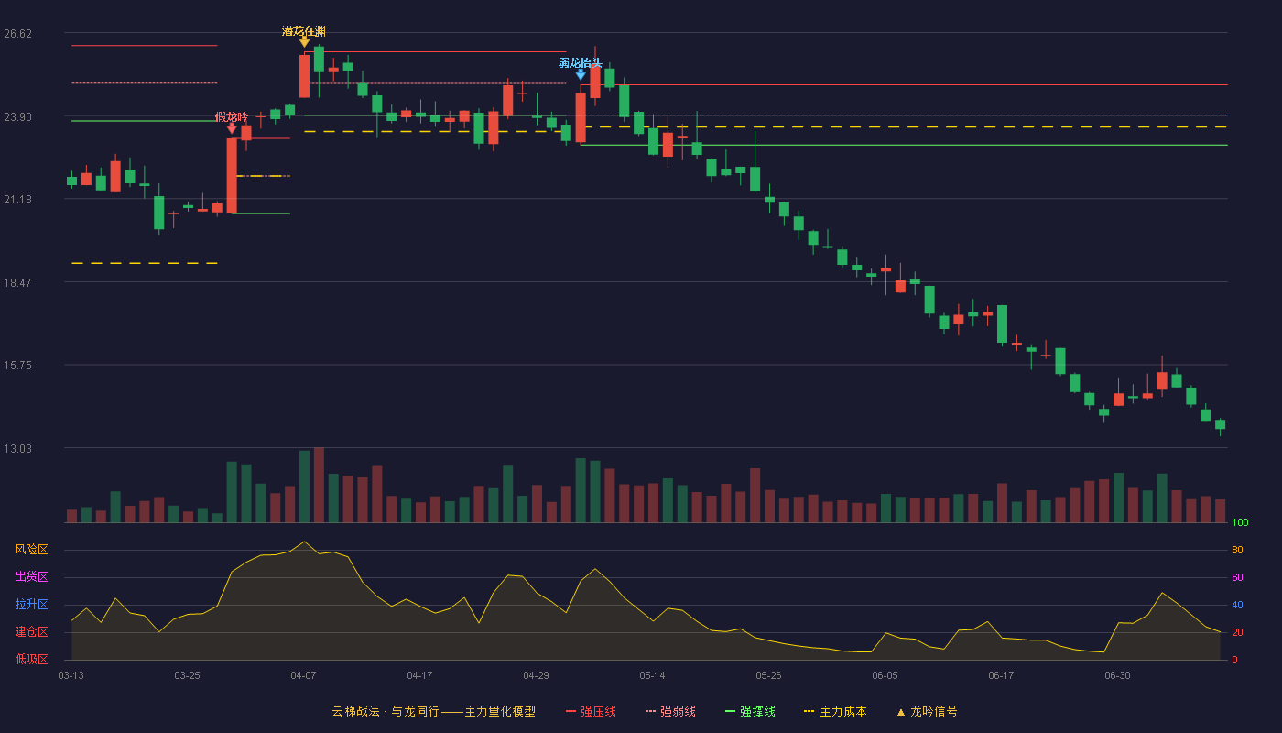Click the 风险区 zone label
Viewport: 1282px width, 733px height.
[31, 550]
